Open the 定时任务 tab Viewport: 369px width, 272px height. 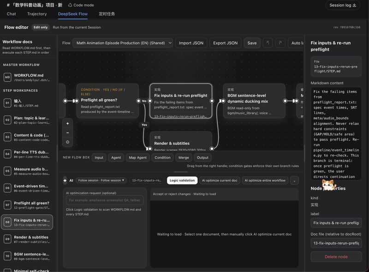pos(107,14)
